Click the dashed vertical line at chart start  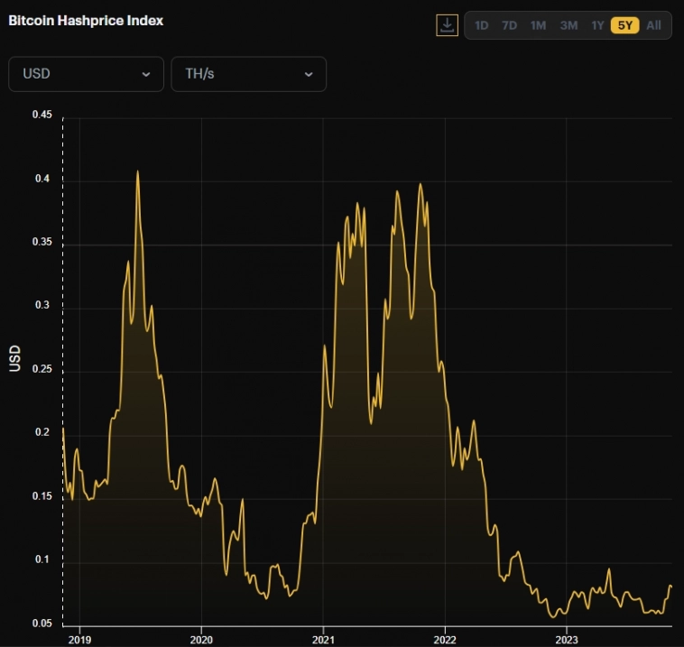(62, 361)
